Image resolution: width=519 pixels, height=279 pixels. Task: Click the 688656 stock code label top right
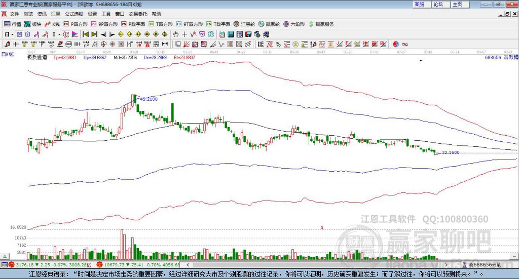(x=493, y=57)
